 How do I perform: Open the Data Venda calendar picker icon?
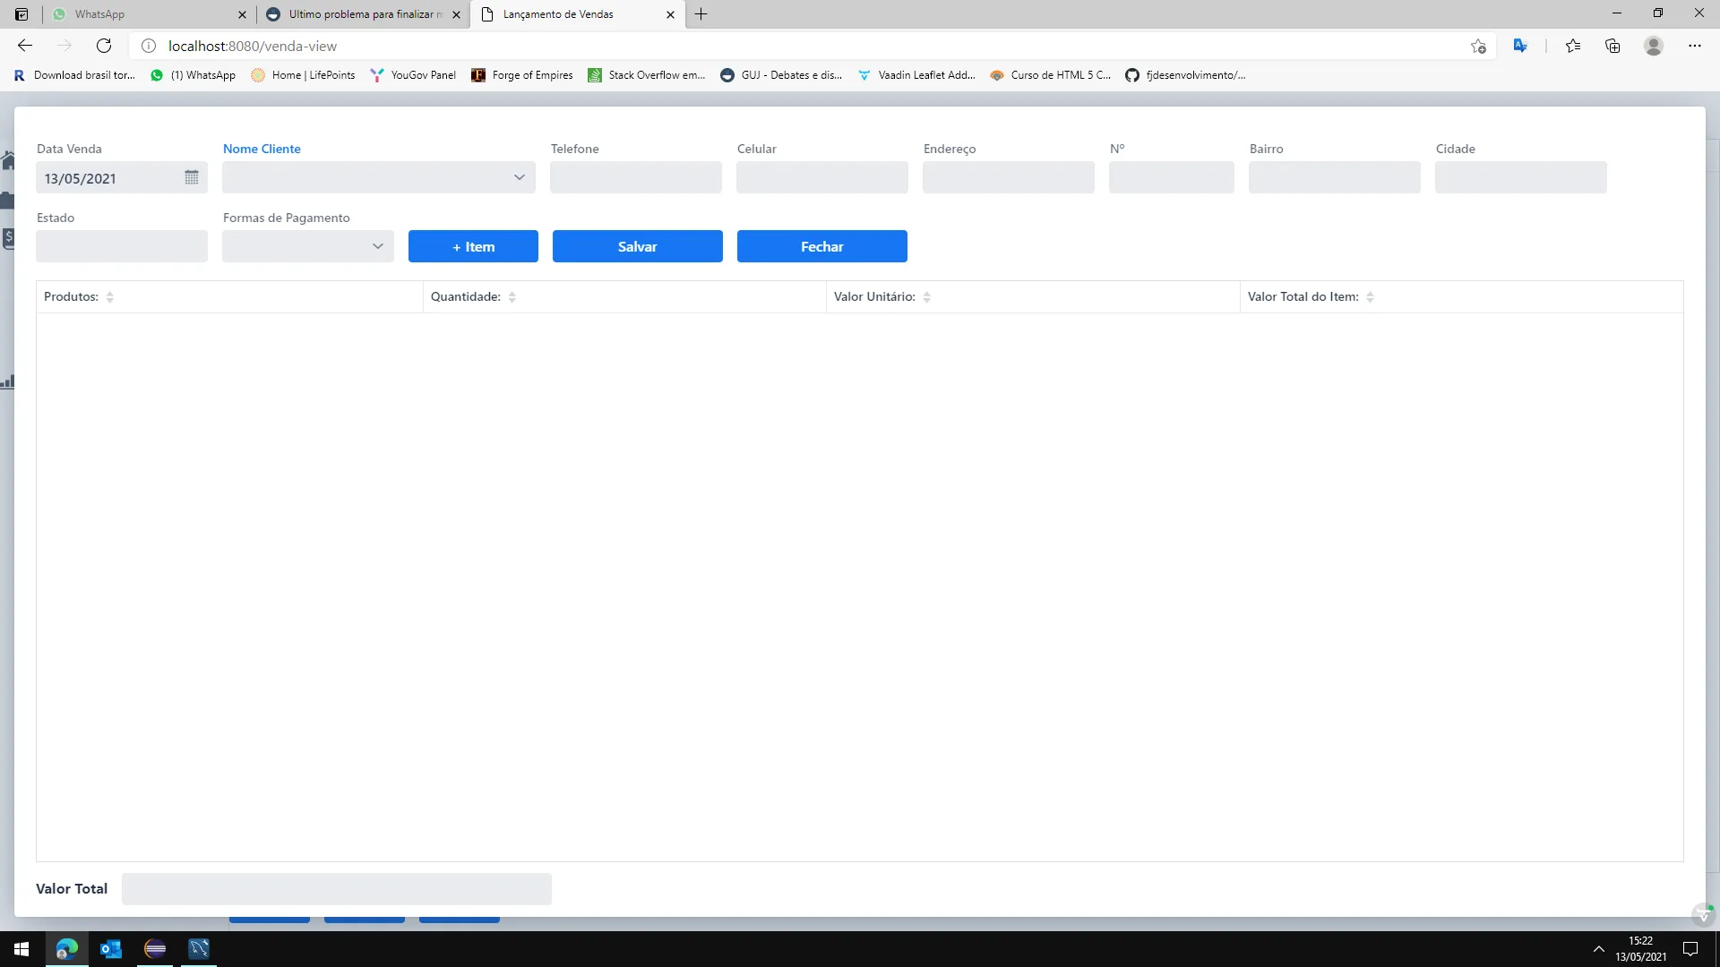(x=191, y=177)
